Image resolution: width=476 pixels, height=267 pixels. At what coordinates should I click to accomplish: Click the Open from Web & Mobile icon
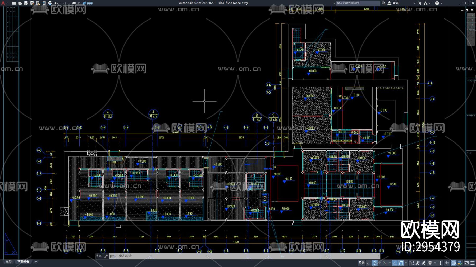point(38,3)
